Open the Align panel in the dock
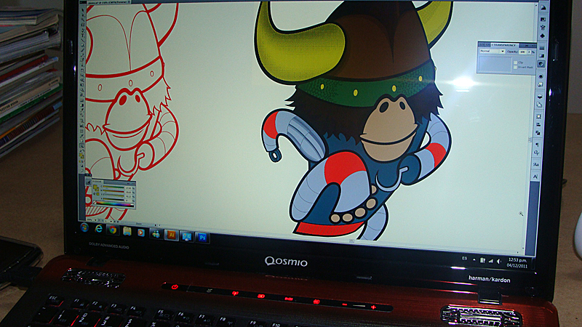Image resolution: width=582 pixels, height=327 pixels. (538, 124)
